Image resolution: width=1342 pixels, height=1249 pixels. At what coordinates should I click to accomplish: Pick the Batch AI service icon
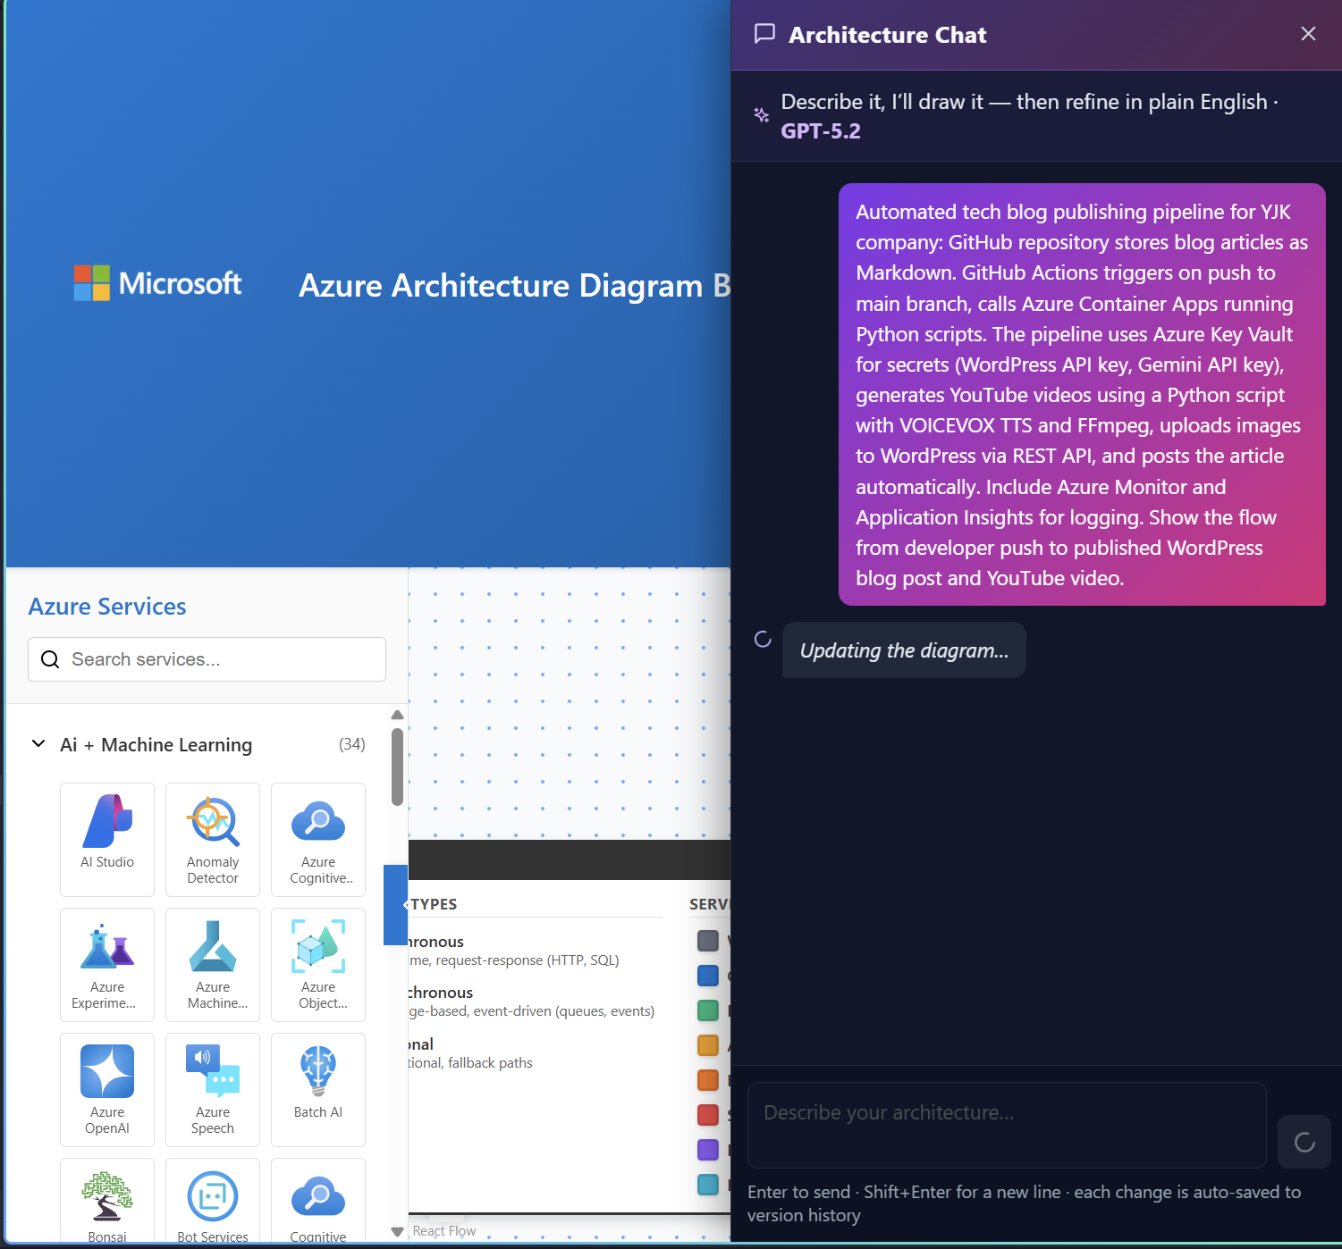pyautogui.click(x=318, y=1089)
